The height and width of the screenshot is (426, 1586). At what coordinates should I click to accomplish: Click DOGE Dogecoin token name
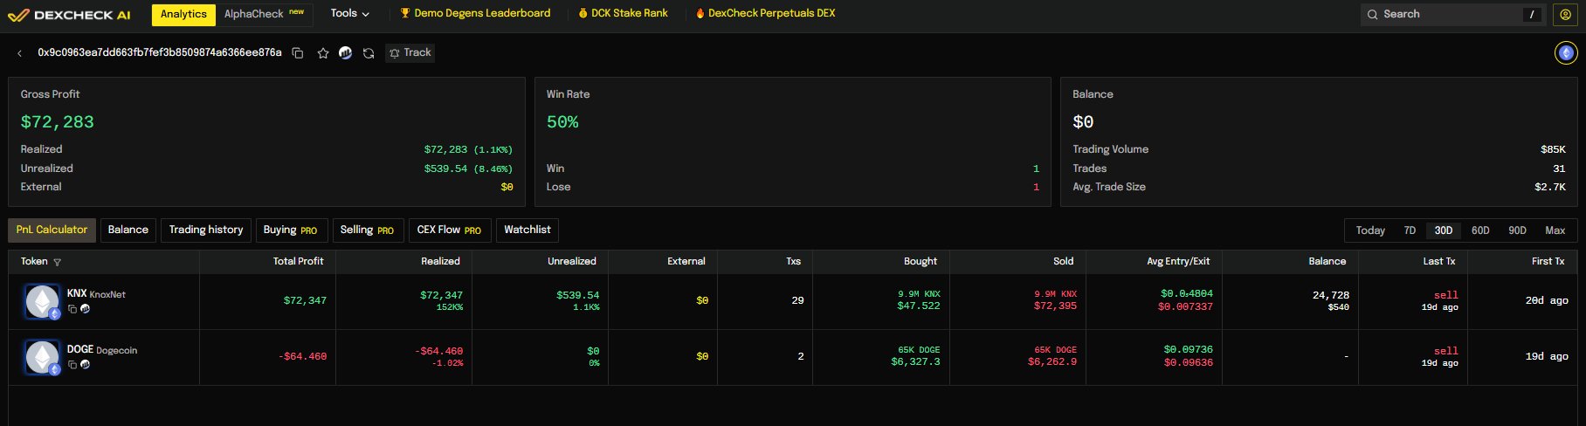(x=102, y=350)
